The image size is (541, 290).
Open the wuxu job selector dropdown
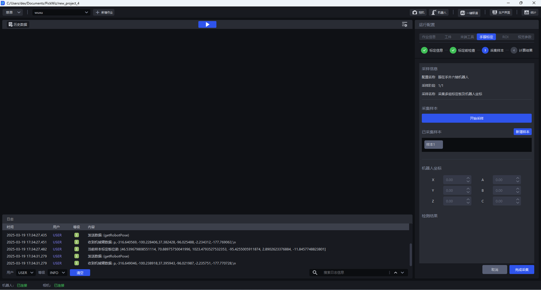click(x=61, y=13)
